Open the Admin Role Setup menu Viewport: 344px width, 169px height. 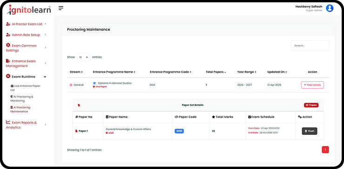point(26,35)
